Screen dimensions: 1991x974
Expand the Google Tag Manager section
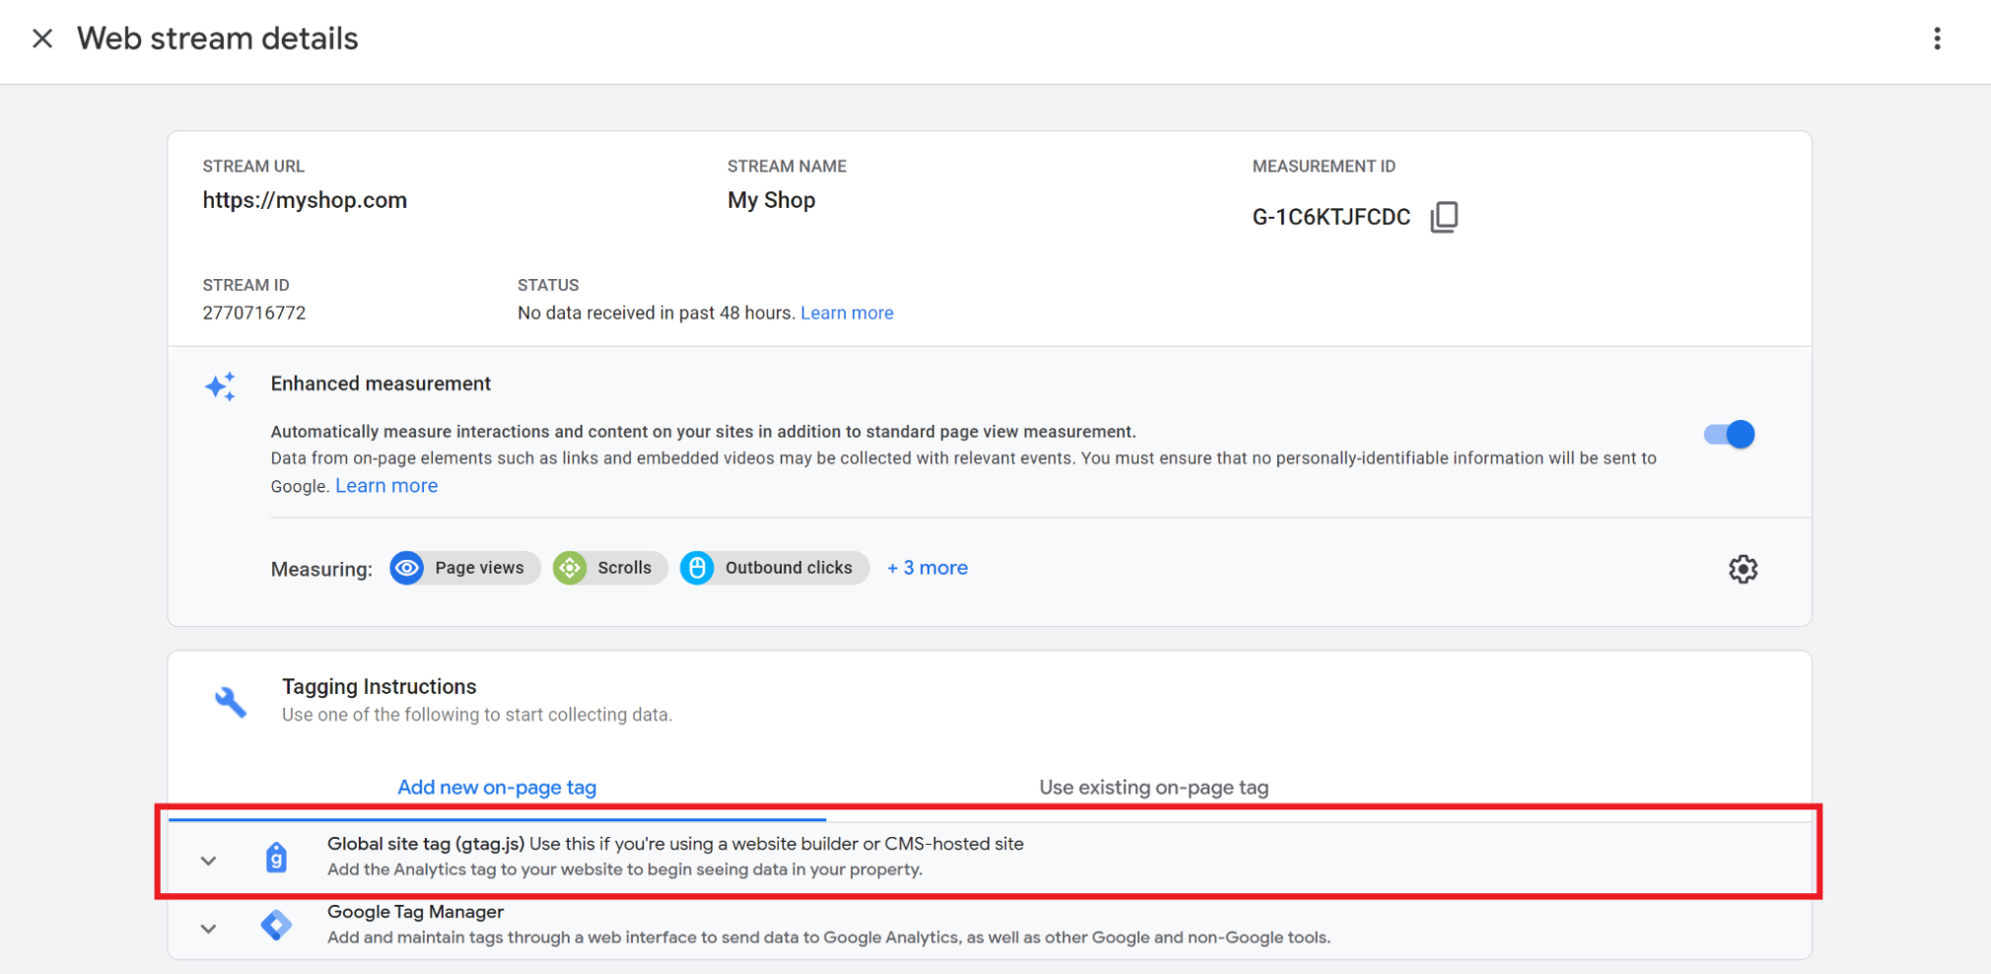coord(208,929)
